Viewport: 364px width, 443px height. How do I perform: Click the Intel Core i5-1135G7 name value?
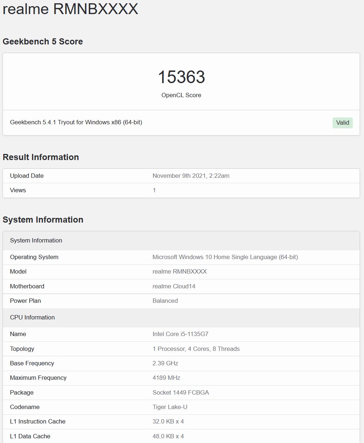pyautogui.click(x=180, y=334)
